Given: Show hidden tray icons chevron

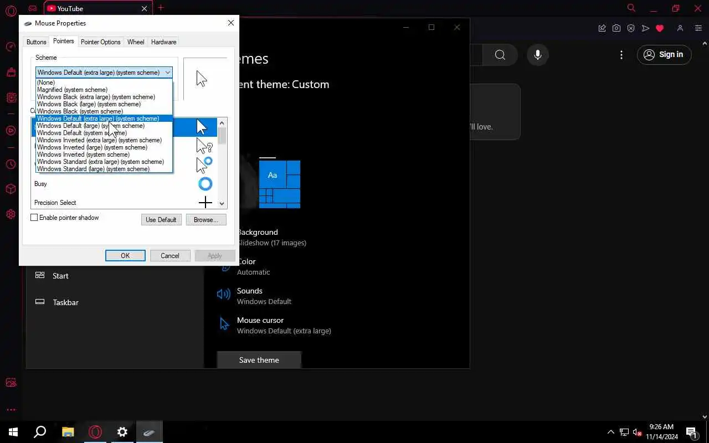Looking at the screenshot, I should coord(611,432).
